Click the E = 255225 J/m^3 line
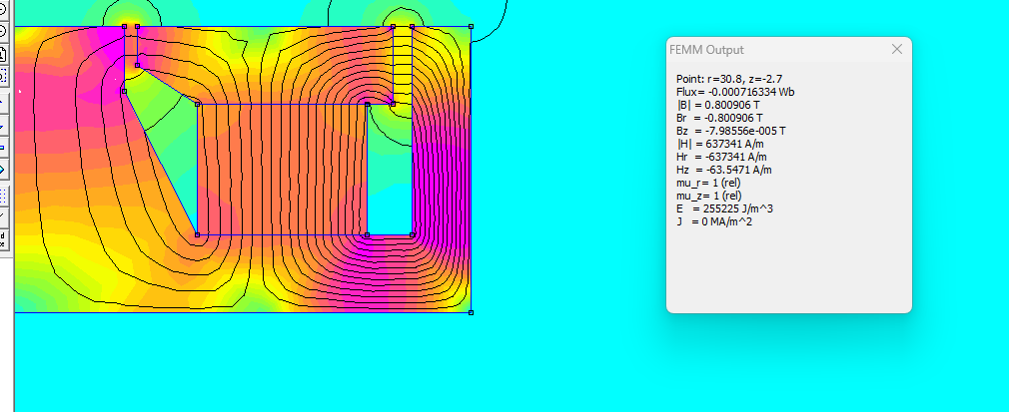 720,208
